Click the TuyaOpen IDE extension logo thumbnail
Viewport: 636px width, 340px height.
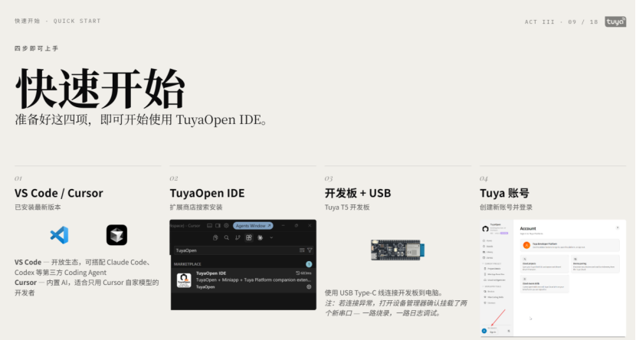184,280
